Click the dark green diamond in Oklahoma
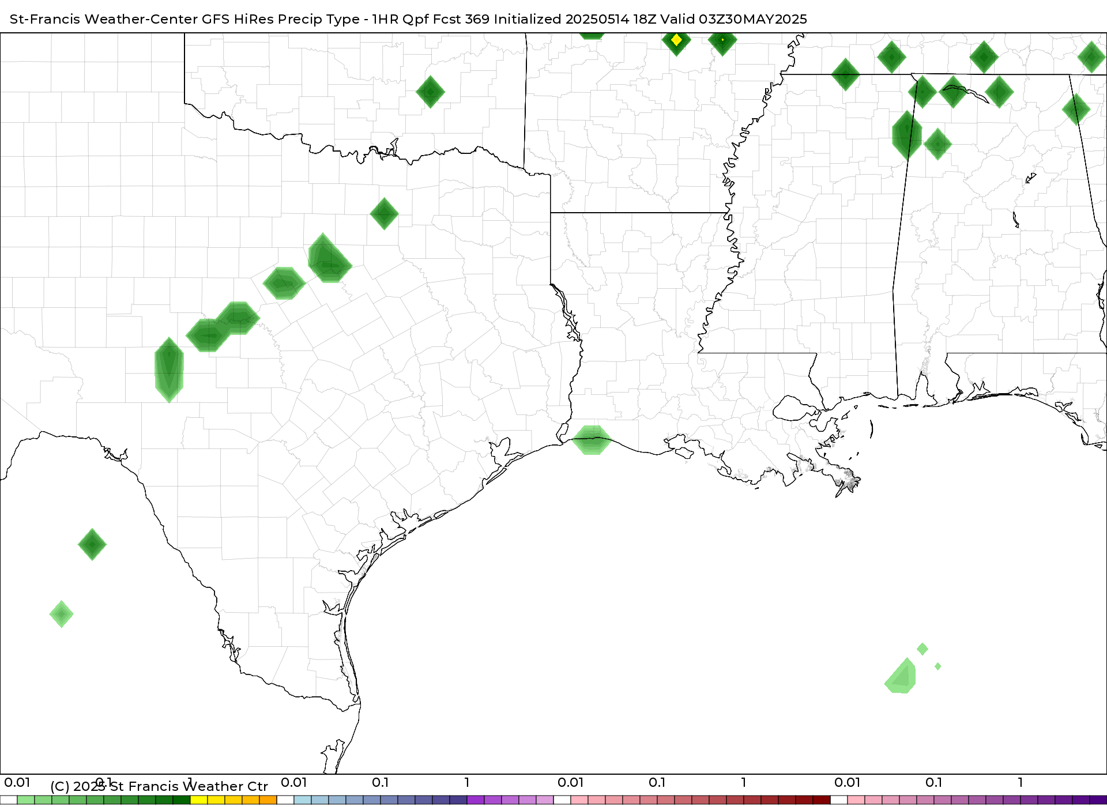 pyautogui.click(x=430, y=92)
